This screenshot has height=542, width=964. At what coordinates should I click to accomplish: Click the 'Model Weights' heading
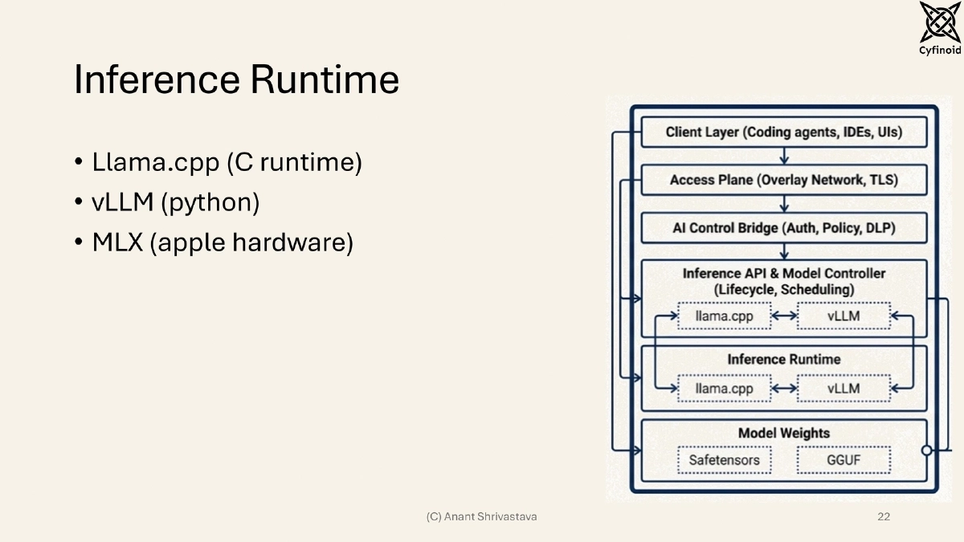click(x=784, y=433)
